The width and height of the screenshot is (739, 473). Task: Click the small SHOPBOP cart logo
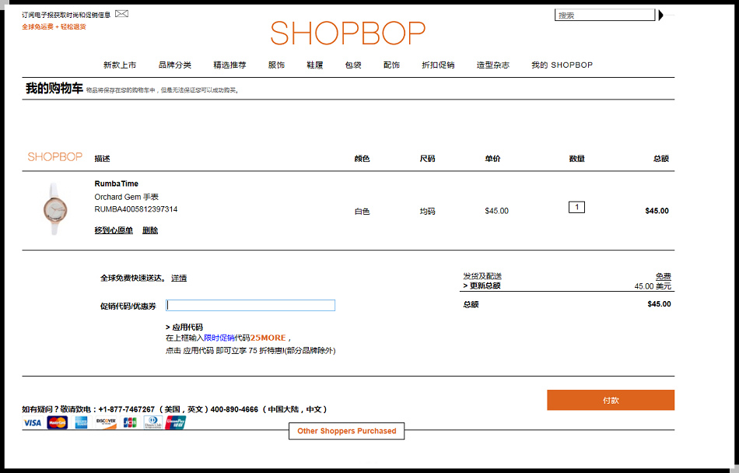(x=54, y=157)
